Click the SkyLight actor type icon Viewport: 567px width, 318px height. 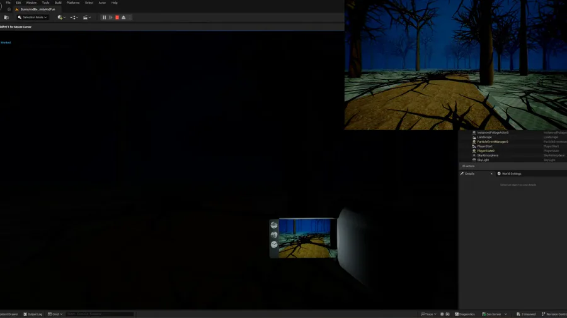pyautogui.click(x=474, y=160)
